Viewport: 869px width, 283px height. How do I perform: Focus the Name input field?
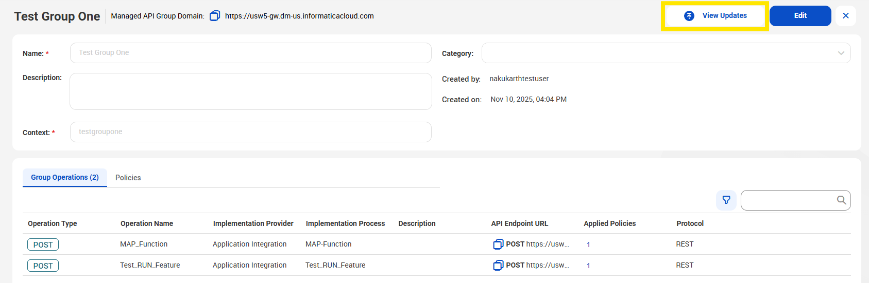tap(251, 53)
